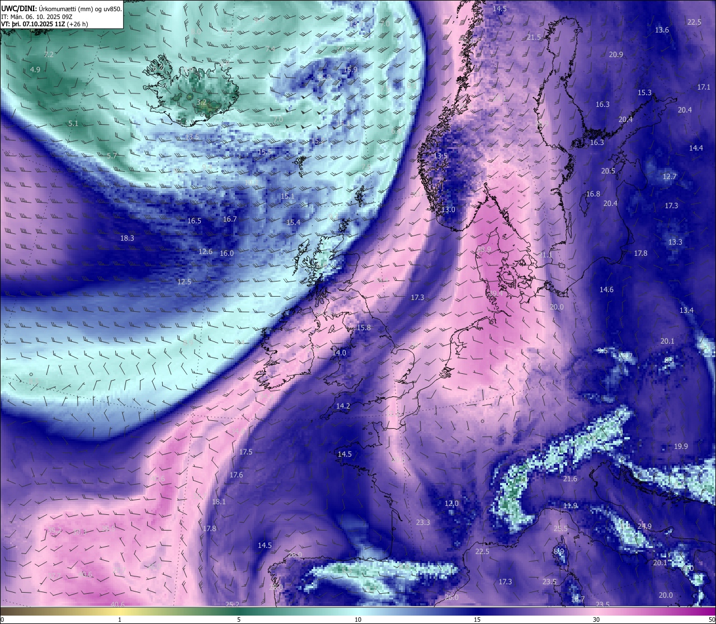Image resolution: width=716 pixels, height=624 pixels.
Task: Click the 20.9 value label
Action: (616, 54)
